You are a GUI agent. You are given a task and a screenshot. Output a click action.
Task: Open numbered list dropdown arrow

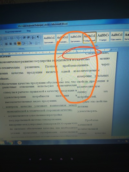pos(15,38)
